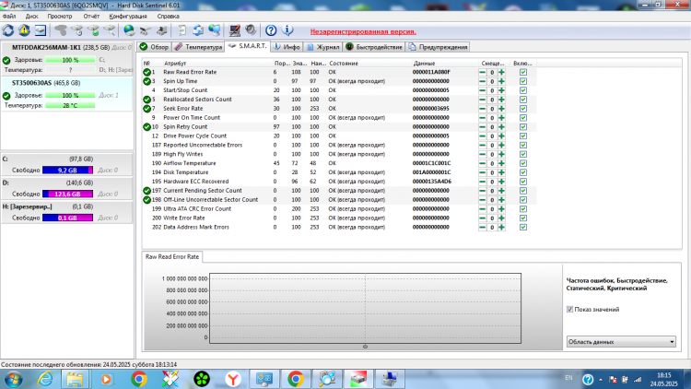This screenshot has height=389, width=691.
Task: Click the Незарегистрированная версия link
Action: (363, 31)
